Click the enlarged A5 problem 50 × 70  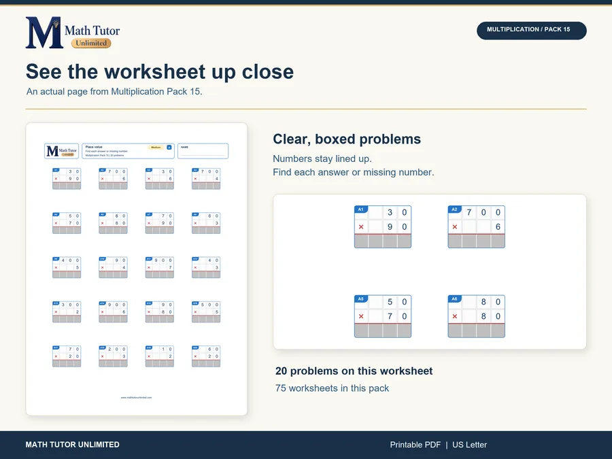click(382, 316)
